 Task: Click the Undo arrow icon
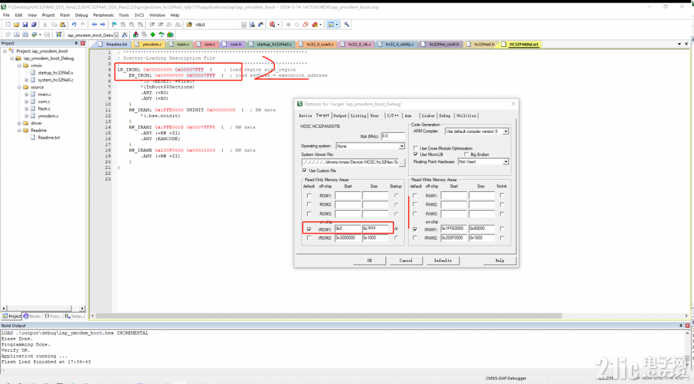[73, 25]
